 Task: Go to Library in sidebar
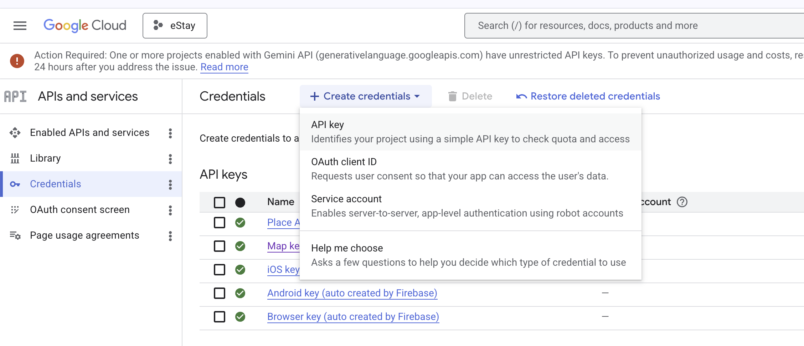click(x=46, y=158)
